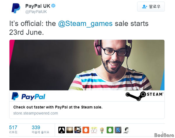Open the sunset landscape avatar
The image size is (175, 138).
[70, 130]
